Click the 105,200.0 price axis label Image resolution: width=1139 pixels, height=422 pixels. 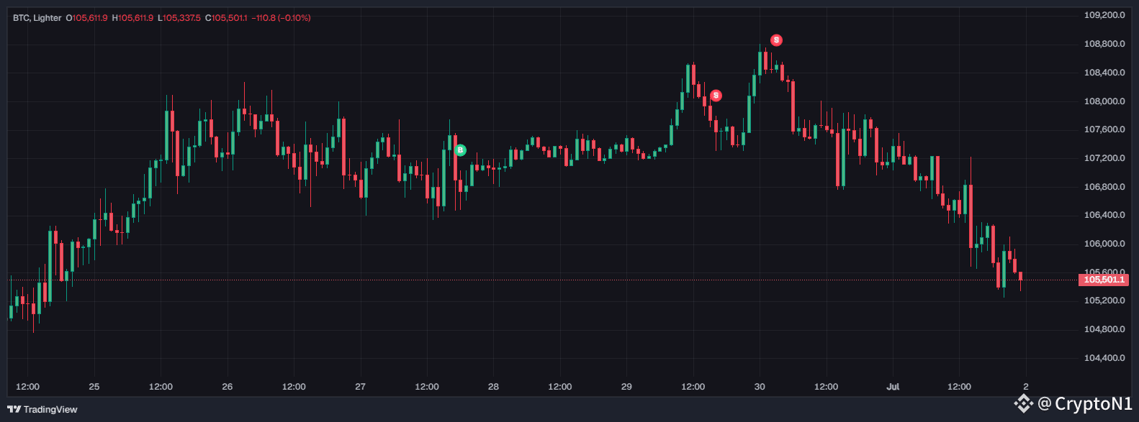(1104, 301)
